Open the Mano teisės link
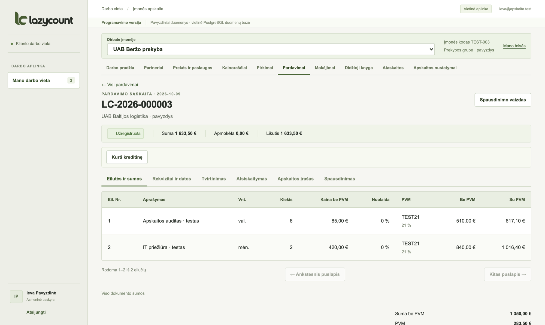The height and width of the screenshot is (325, 545). 514,46
